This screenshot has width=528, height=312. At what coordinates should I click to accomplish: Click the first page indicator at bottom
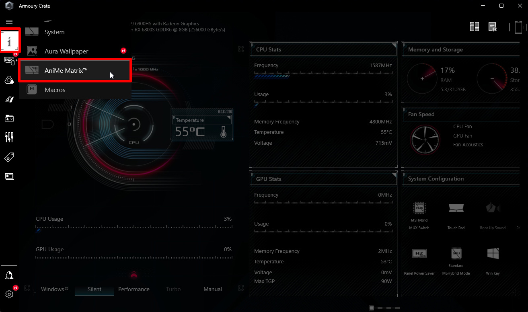coord(371,308)
